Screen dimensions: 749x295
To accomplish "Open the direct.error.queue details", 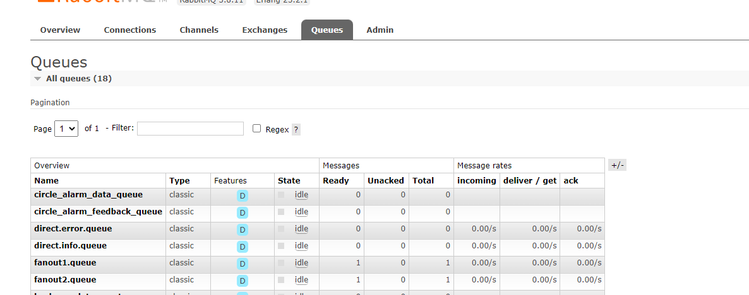I will (73, 229).
